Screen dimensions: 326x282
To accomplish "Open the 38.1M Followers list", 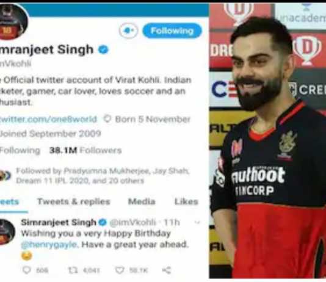I will 85,150.
